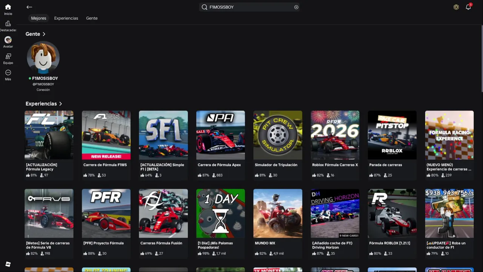Click the vertical scrollbar on the right
483x272 pixels.
pyautogui.click(x=481, y=59)
